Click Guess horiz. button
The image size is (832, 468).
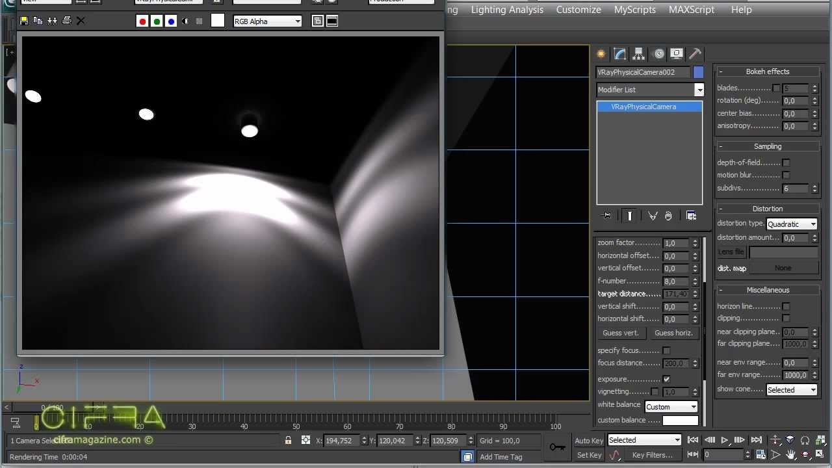point(673,333)
